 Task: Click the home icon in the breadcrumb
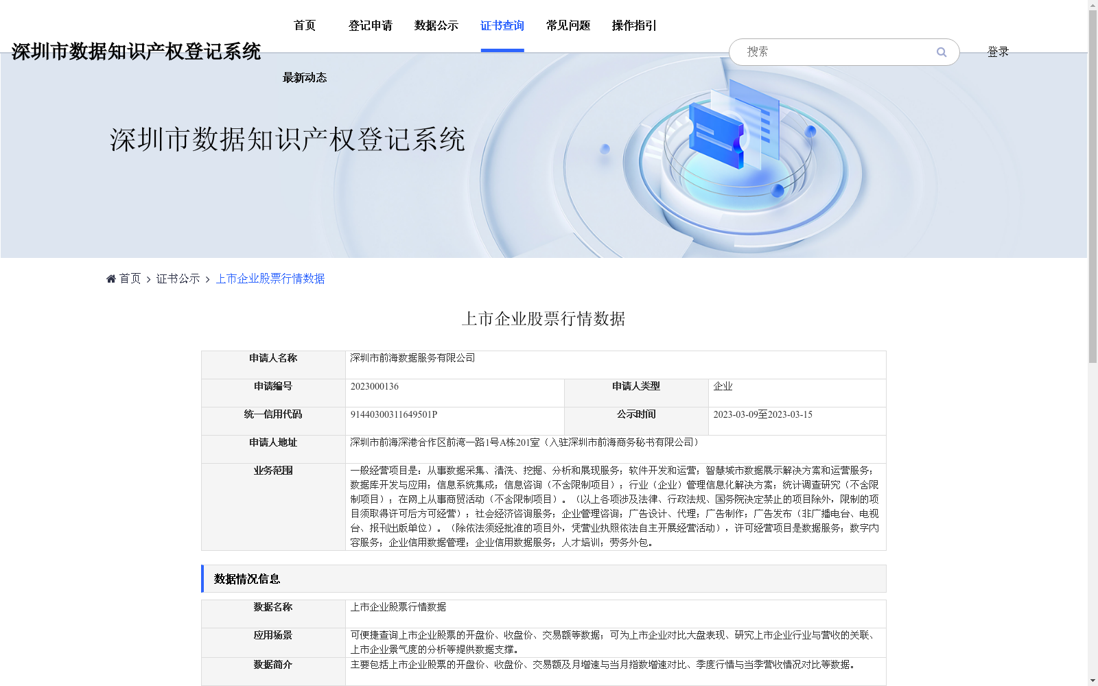[110, 278]
